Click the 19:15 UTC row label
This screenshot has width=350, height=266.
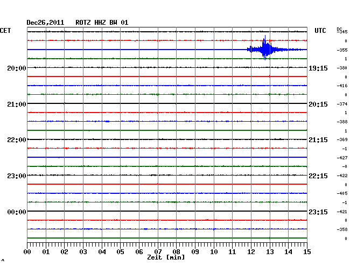tap(318, 68)
